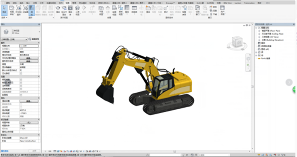This screenshot has height=157, width=297.
Task: Select the Modify arrow tool
Action: [4, 10]
